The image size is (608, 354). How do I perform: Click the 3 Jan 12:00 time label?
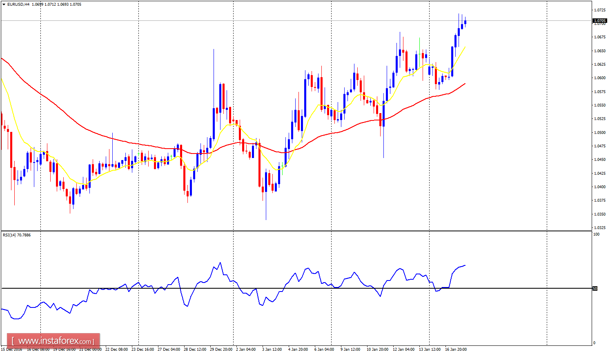coord(272,350)
